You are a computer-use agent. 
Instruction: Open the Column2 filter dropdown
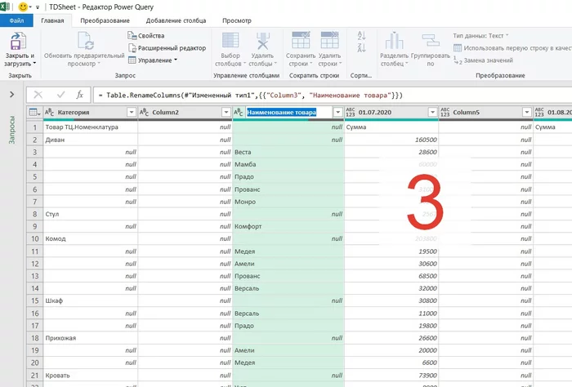click(226, 112)
